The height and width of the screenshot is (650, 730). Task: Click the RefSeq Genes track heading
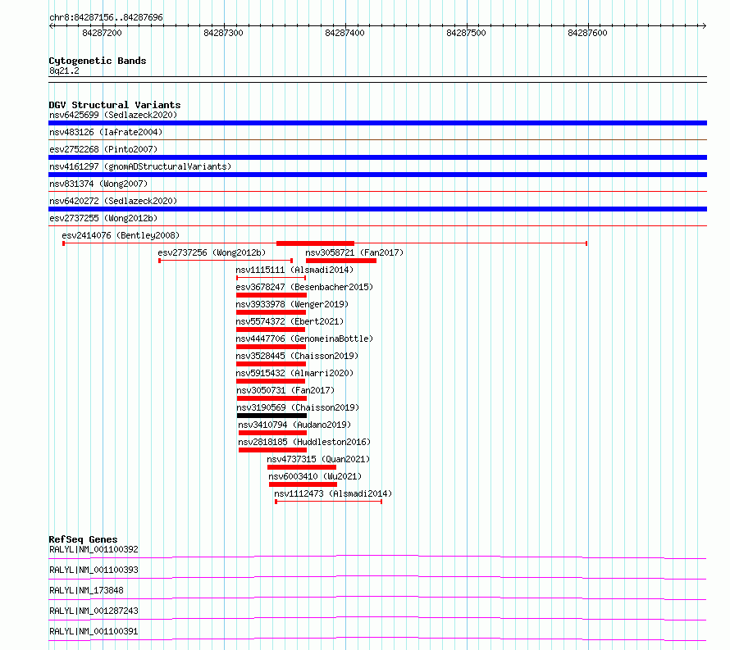[x=83, y=539]
